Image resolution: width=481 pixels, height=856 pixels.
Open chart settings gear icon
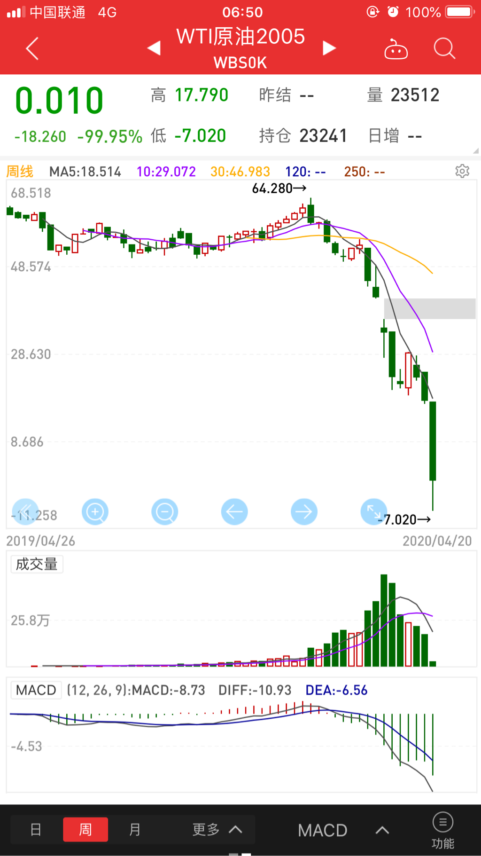(x=462, y=171)
